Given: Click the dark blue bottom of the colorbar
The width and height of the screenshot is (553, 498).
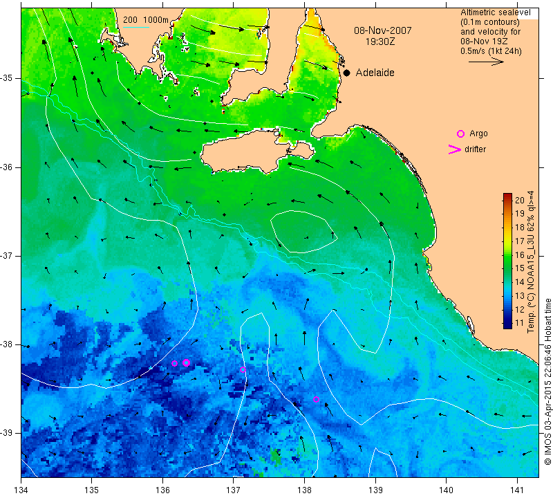Looking at the screenshot, I should click(507, 324).
